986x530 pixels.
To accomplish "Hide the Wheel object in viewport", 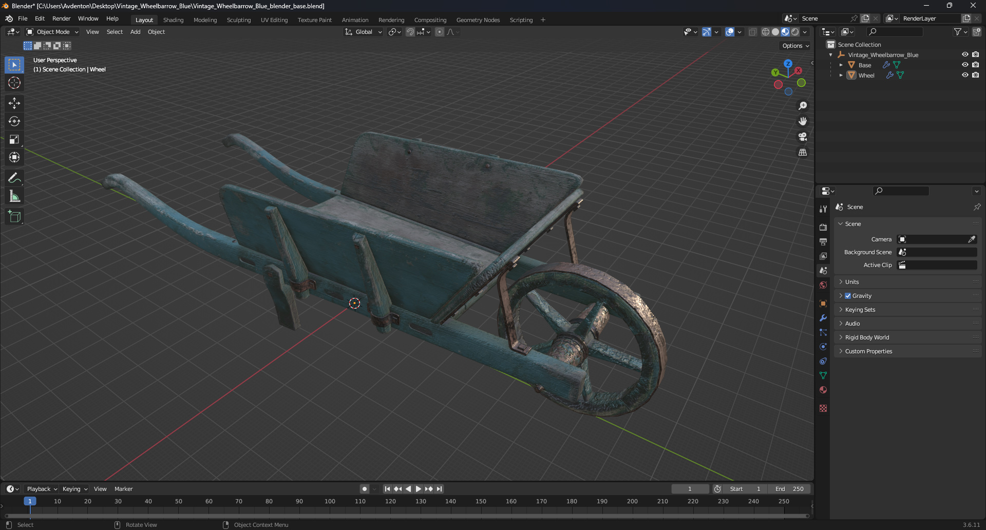I will click(965, 75).
